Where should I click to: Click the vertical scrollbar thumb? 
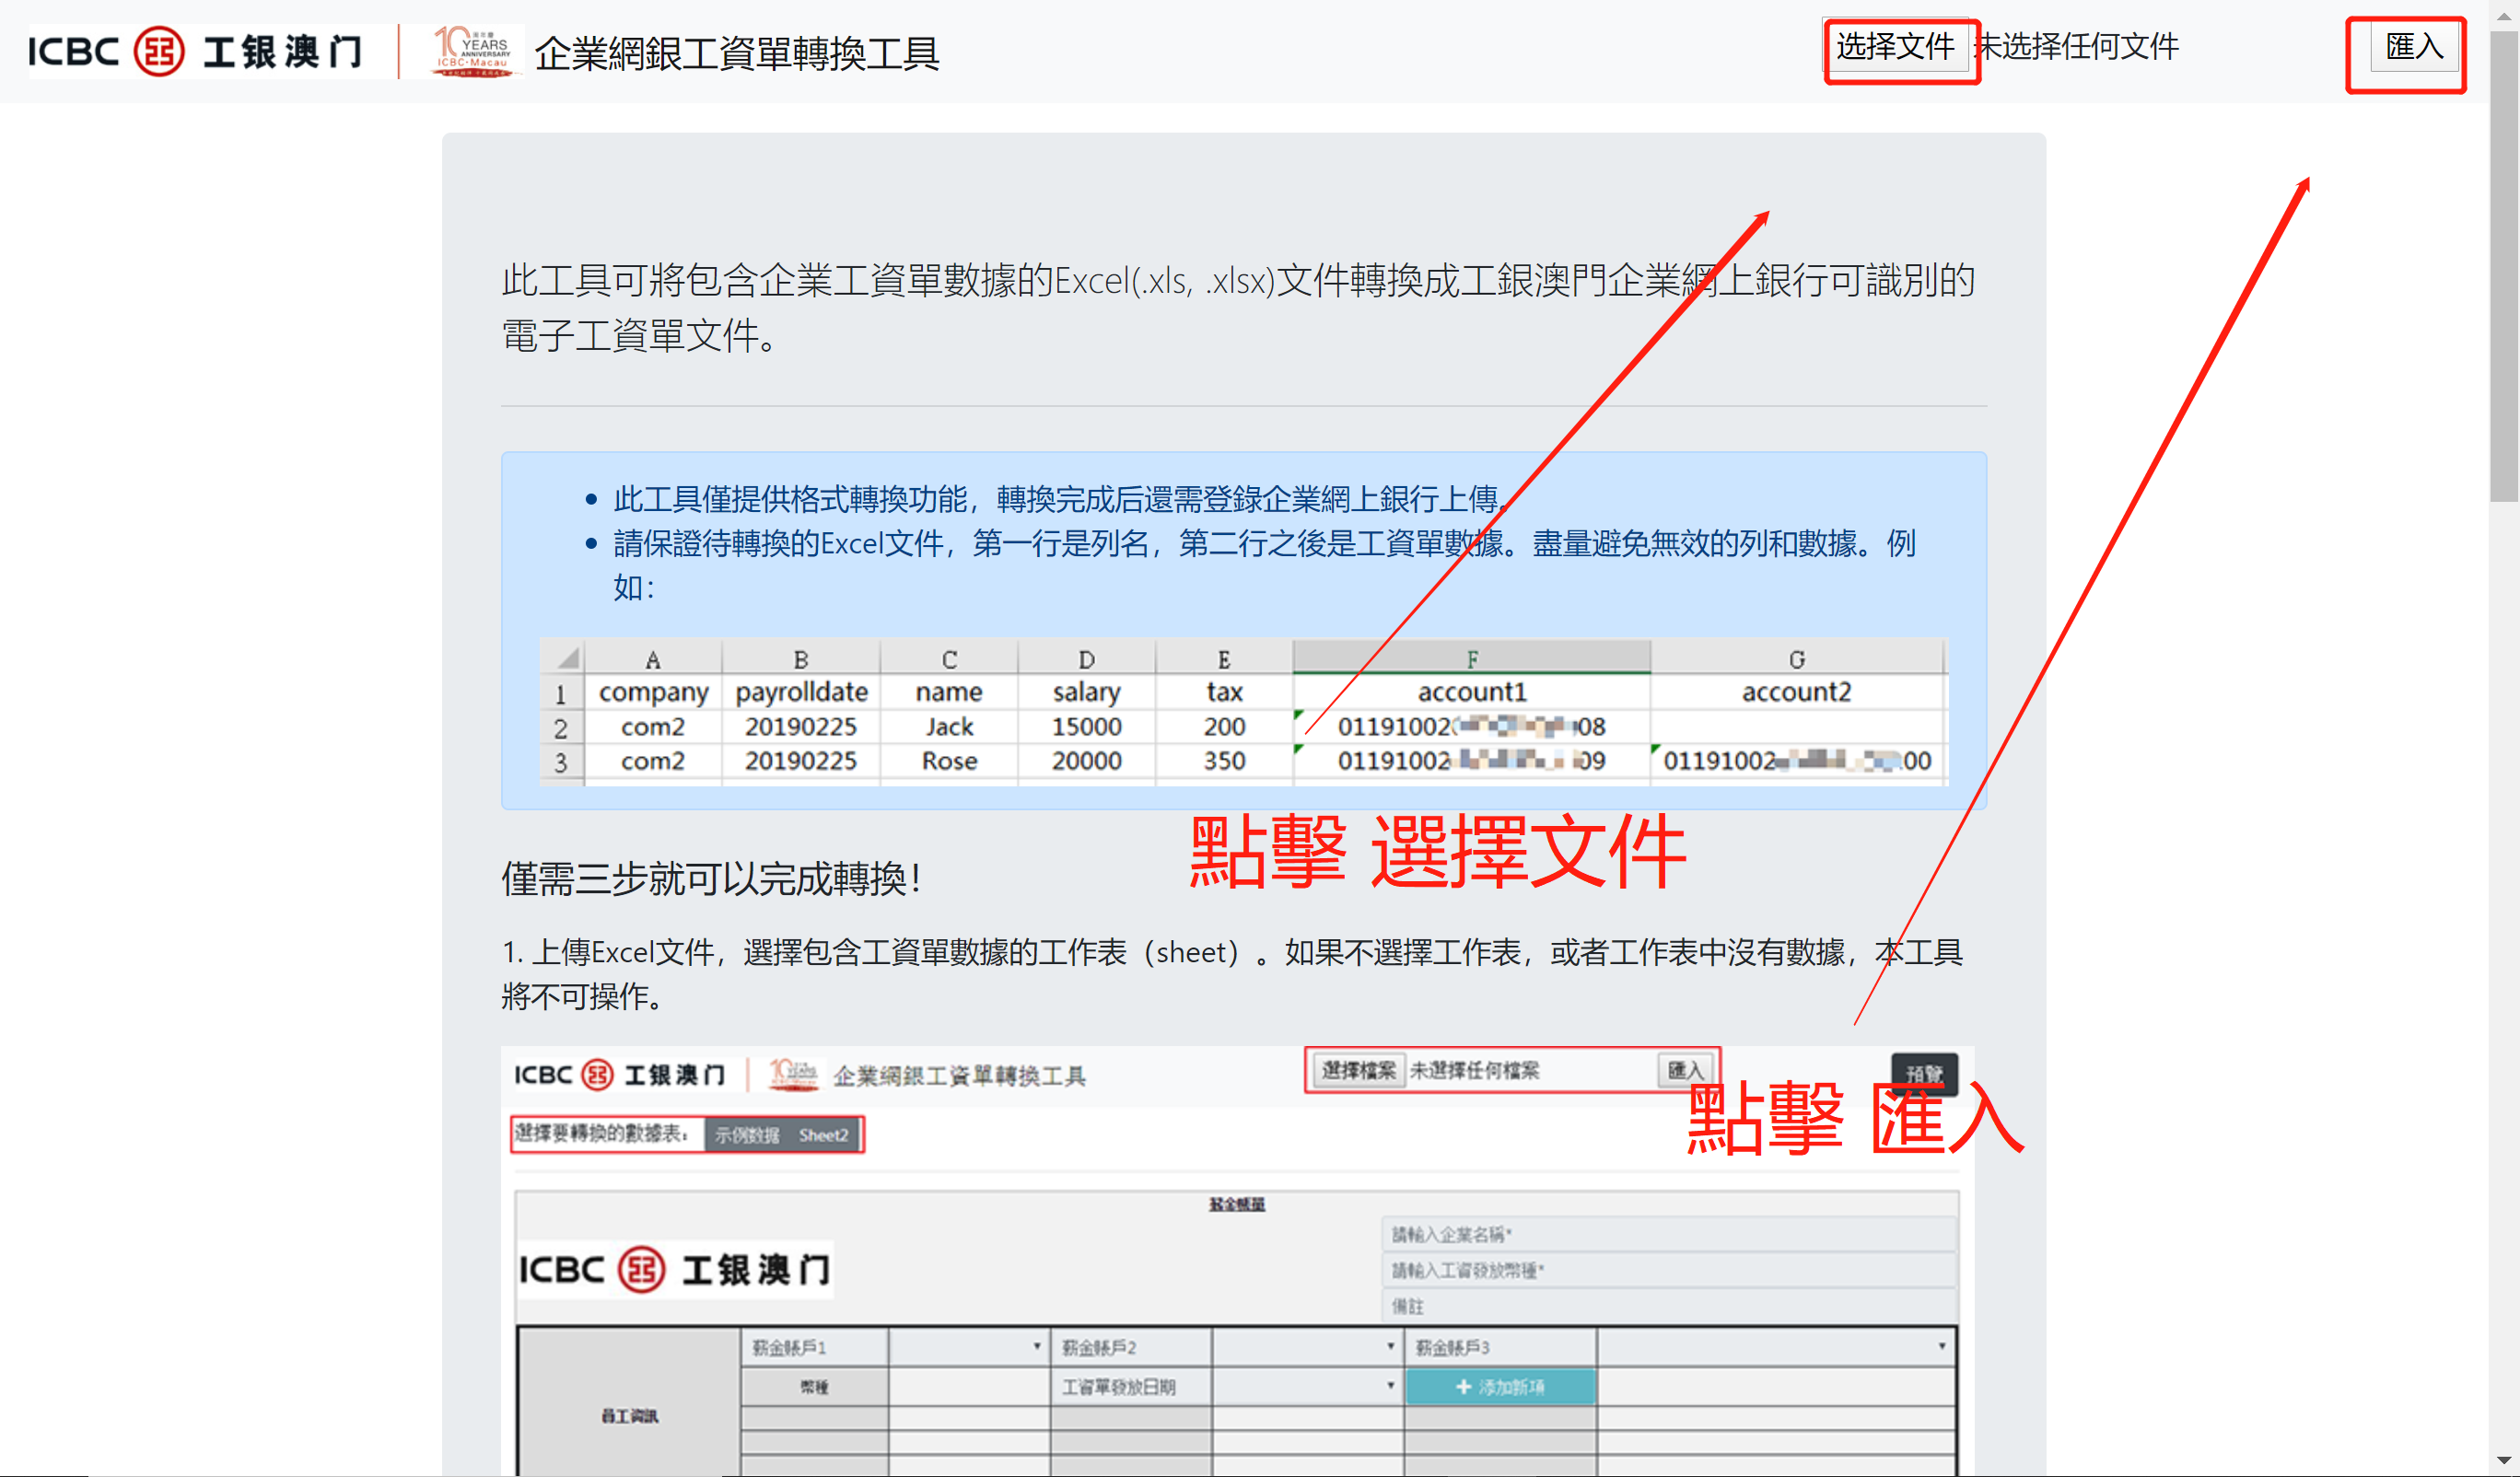[2504, 265]
